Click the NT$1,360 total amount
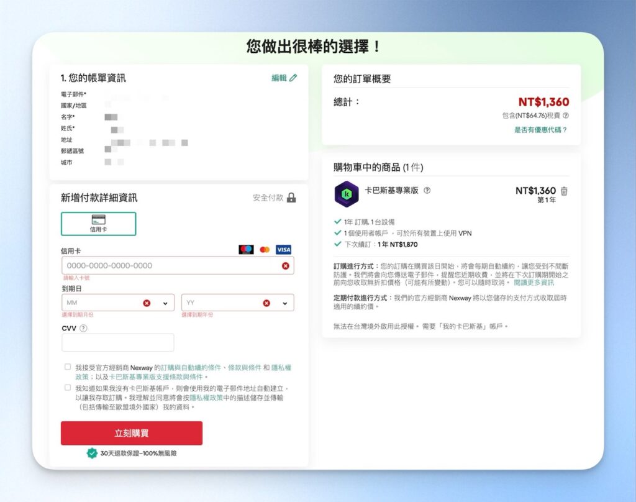Image resolution: width=636 pixels, height=502 pixels. click(543, 102)
